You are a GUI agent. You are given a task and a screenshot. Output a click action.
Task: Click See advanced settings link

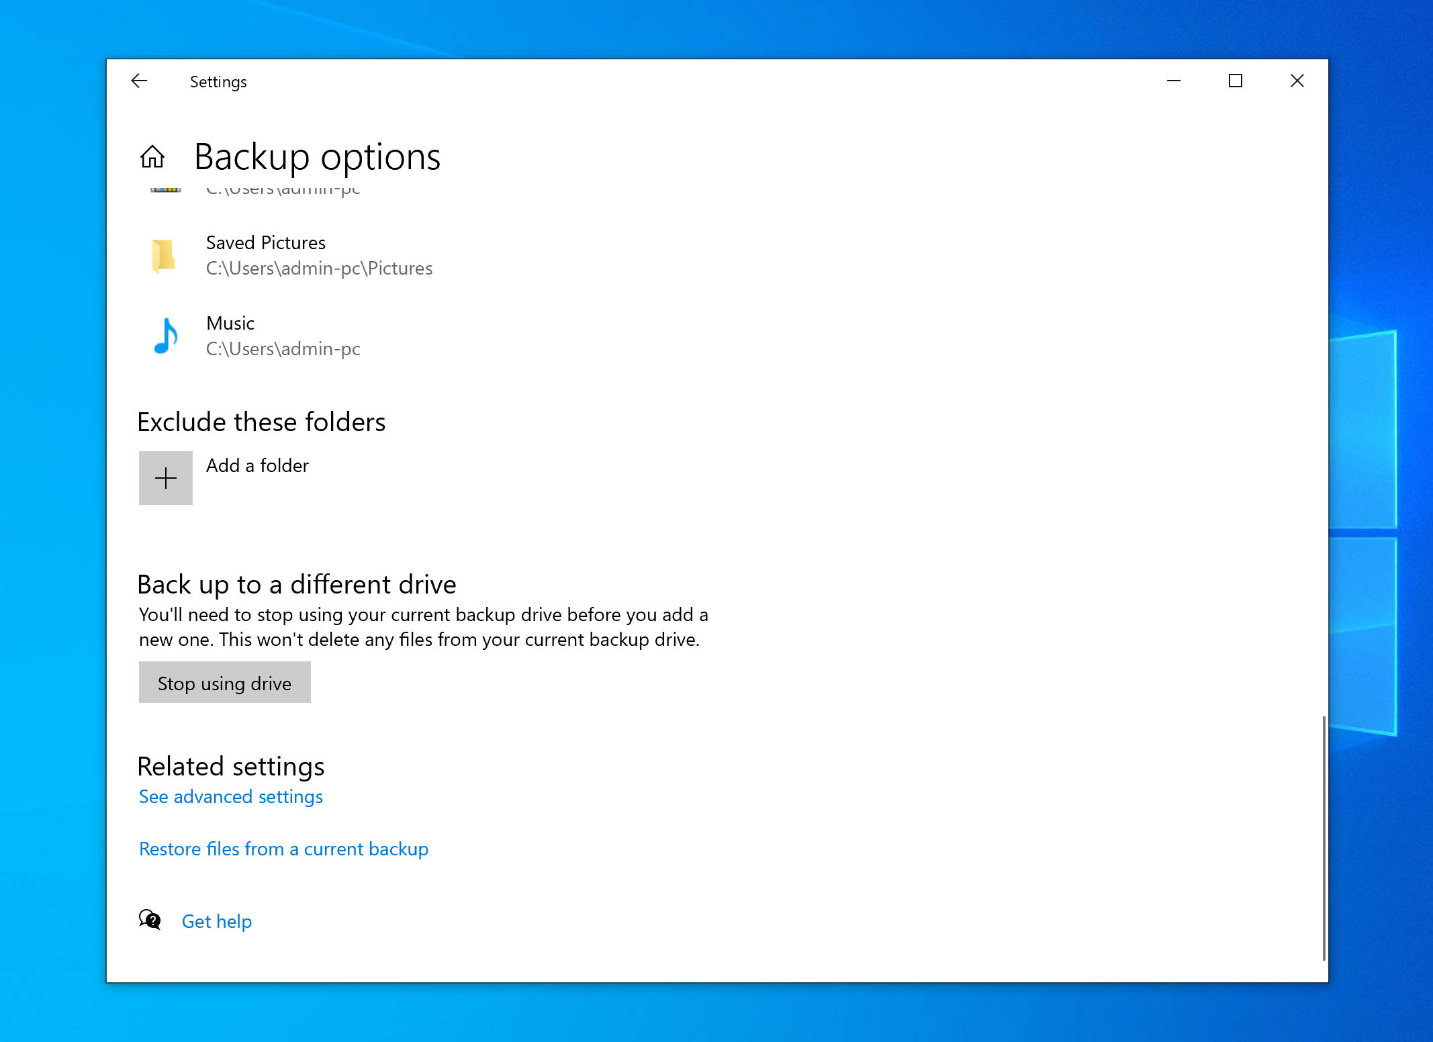pos(230,796)
